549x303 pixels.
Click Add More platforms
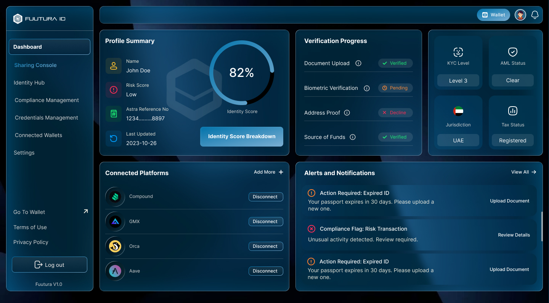click(268, 172)
